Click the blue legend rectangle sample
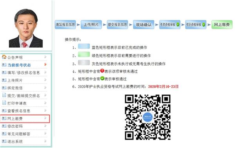 click(x=84, y=46)
